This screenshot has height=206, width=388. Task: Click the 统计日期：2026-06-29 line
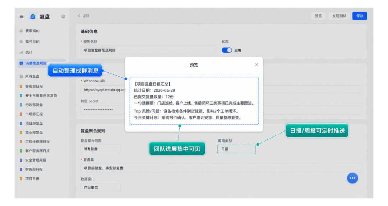(x=154, y=90)
